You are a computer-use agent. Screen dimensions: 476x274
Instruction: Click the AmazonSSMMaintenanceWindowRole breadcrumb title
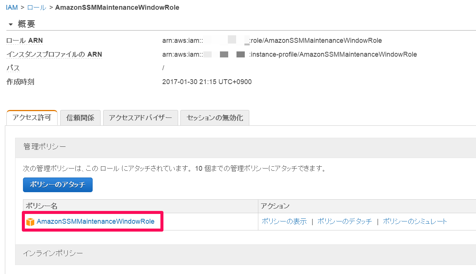point(117,7)
